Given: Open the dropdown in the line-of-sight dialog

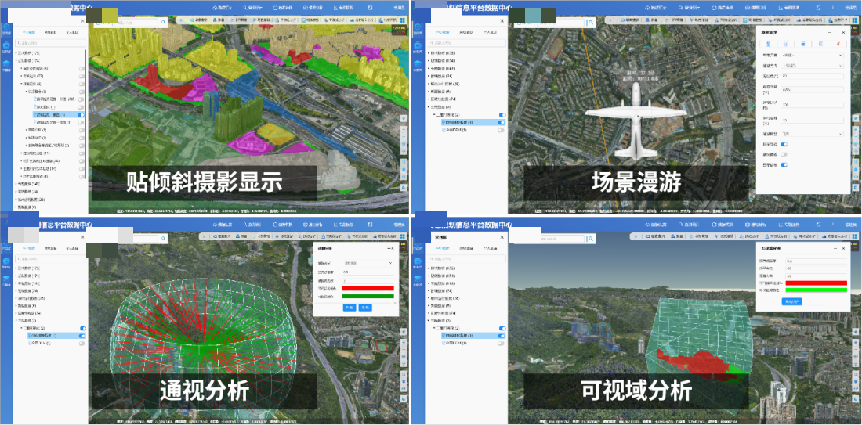Looking at the screenshot, I should (368, 263).
